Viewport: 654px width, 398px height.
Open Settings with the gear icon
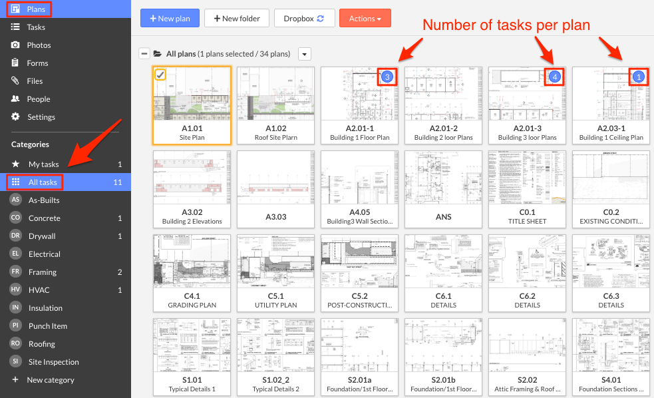click(x=15, y=116)
